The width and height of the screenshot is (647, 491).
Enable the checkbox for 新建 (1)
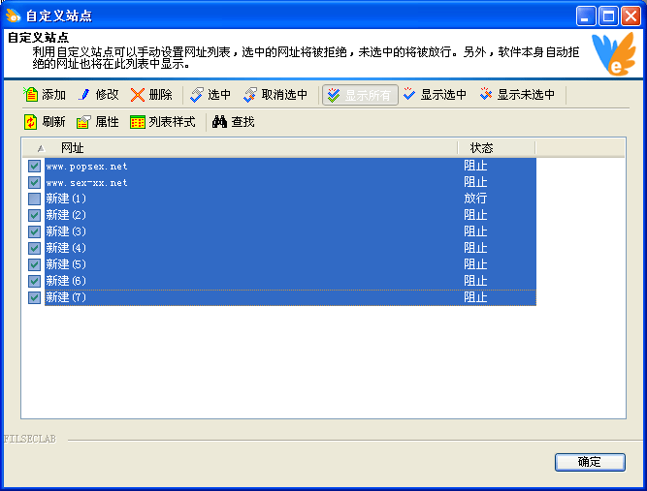(x=35, y=199)
